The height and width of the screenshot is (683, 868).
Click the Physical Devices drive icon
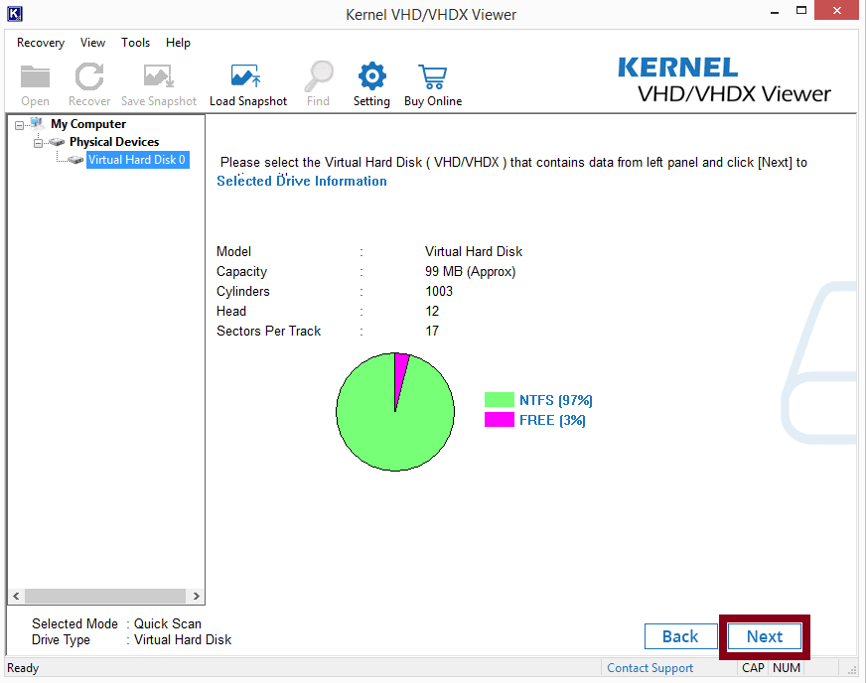pos(57,142)
